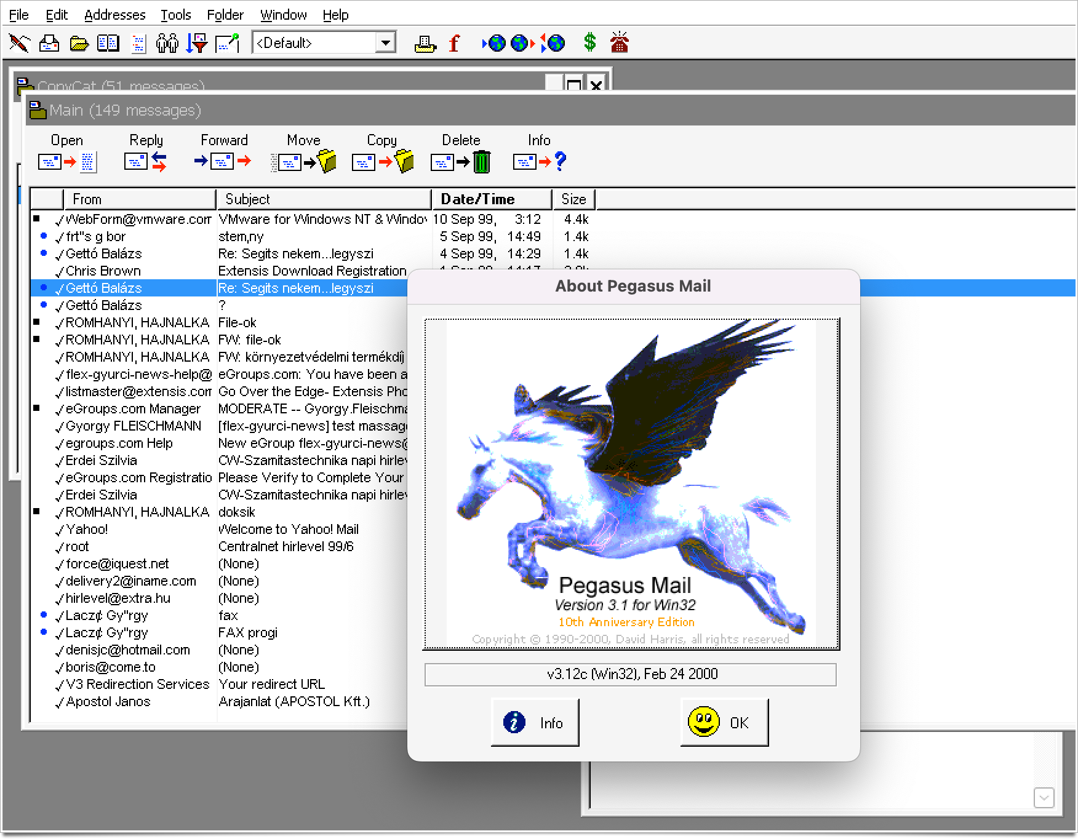Select the checkmark beside Chris Brown's message
This screenshot has width=1078, height=839.
tap(60, 271)
